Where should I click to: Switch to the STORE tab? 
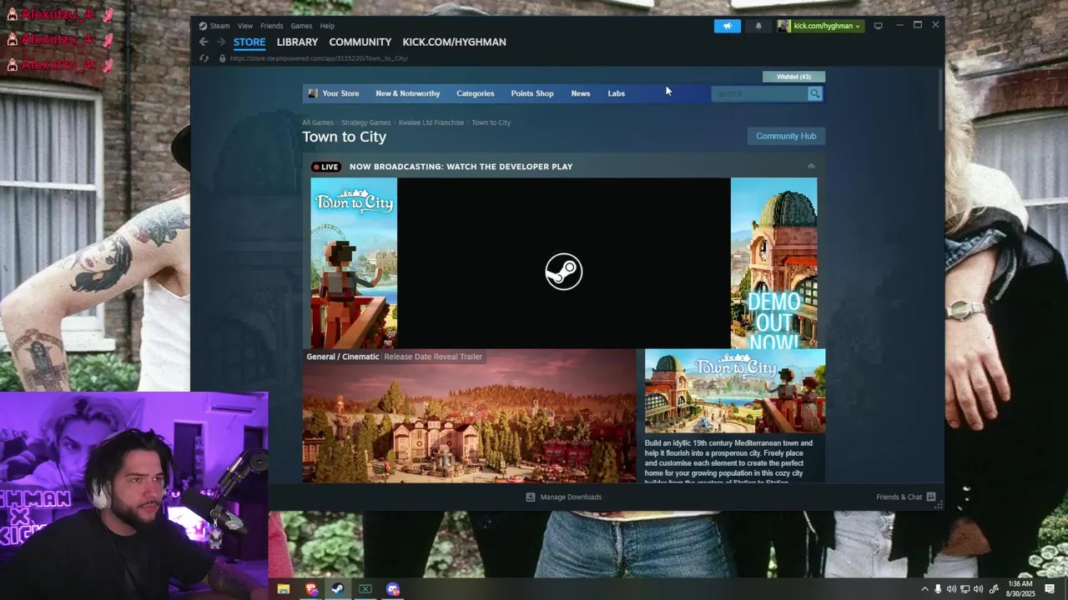pyautogui.click(x=249, y=42)
